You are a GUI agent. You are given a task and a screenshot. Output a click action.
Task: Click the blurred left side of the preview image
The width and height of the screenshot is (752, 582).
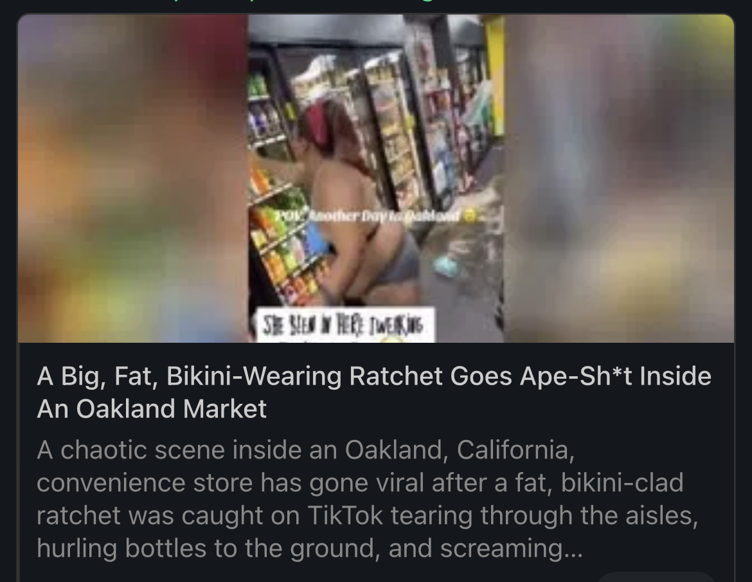(x=133, y=179)
